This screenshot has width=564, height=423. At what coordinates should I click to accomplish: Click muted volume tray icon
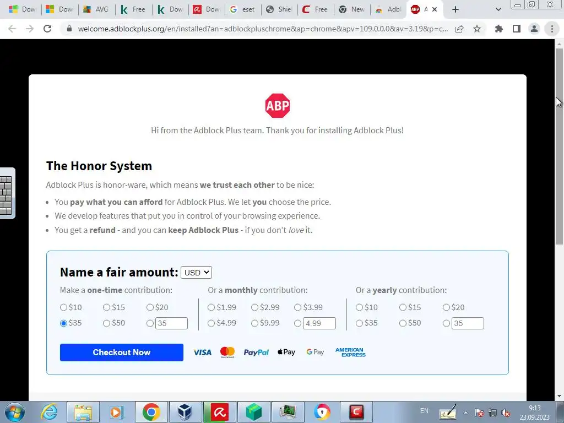point(506,413)
